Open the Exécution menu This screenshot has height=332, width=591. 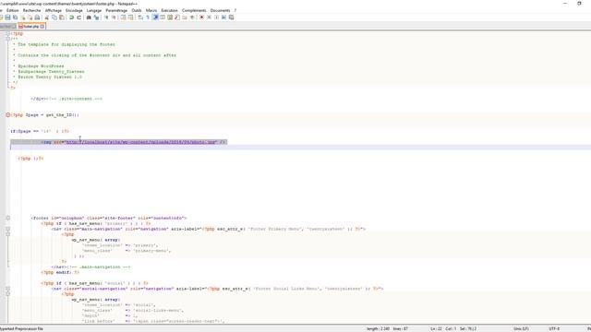click(169, 10)
